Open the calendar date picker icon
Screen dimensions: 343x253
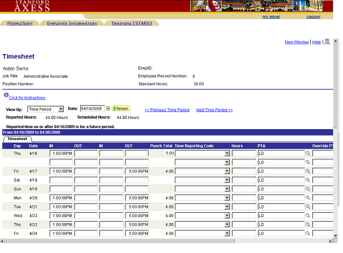108,108
